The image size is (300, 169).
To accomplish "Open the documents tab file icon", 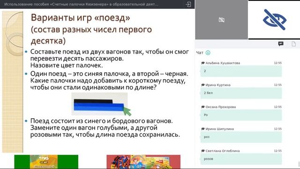I will 294,44.
